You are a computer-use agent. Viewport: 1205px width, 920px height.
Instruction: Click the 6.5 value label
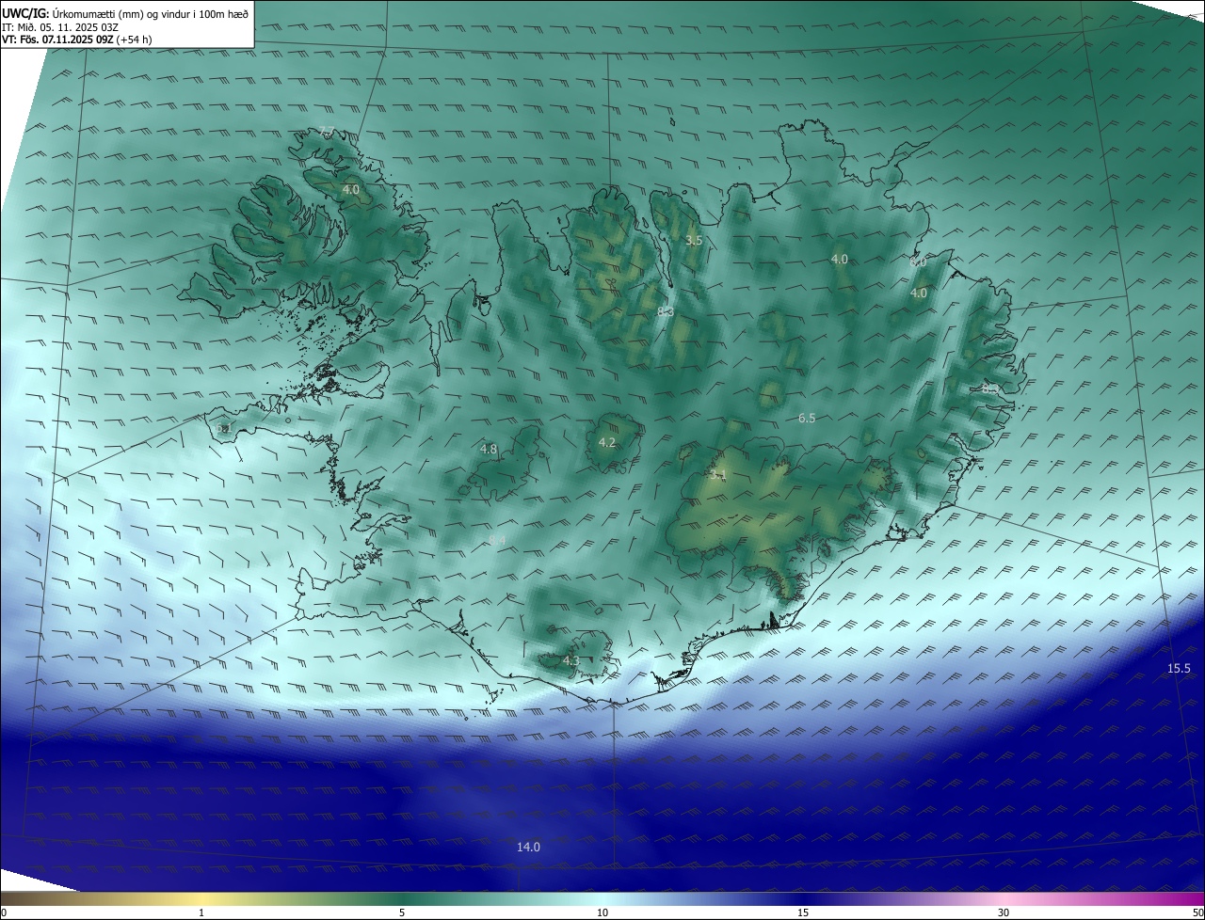tap(807, 418)
